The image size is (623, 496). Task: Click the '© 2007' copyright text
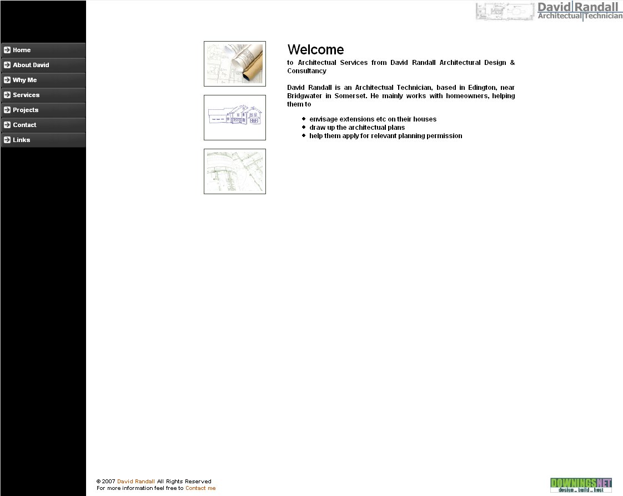click(x=105, y=482)
